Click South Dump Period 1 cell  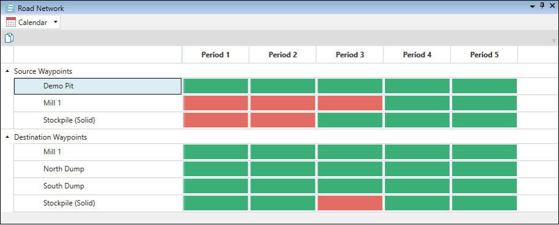click(x=215, y=186)
